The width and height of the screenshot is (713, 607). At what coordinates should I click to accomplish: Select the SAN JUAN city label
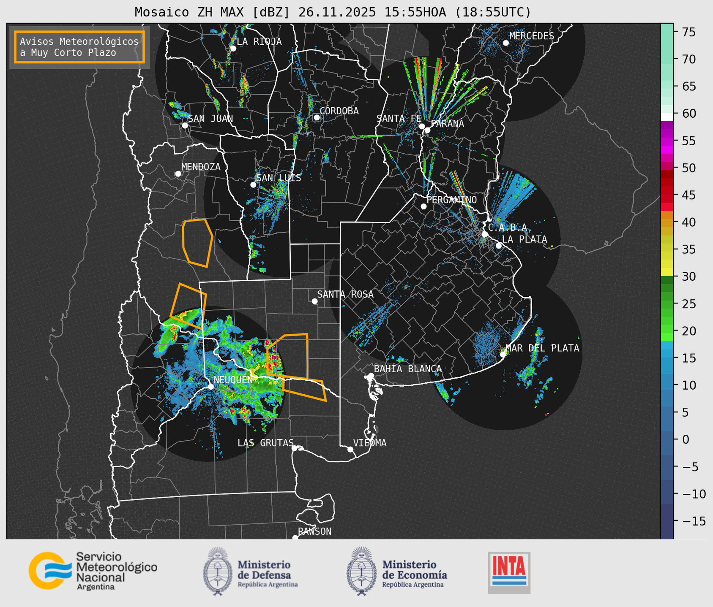click(210, 119)
